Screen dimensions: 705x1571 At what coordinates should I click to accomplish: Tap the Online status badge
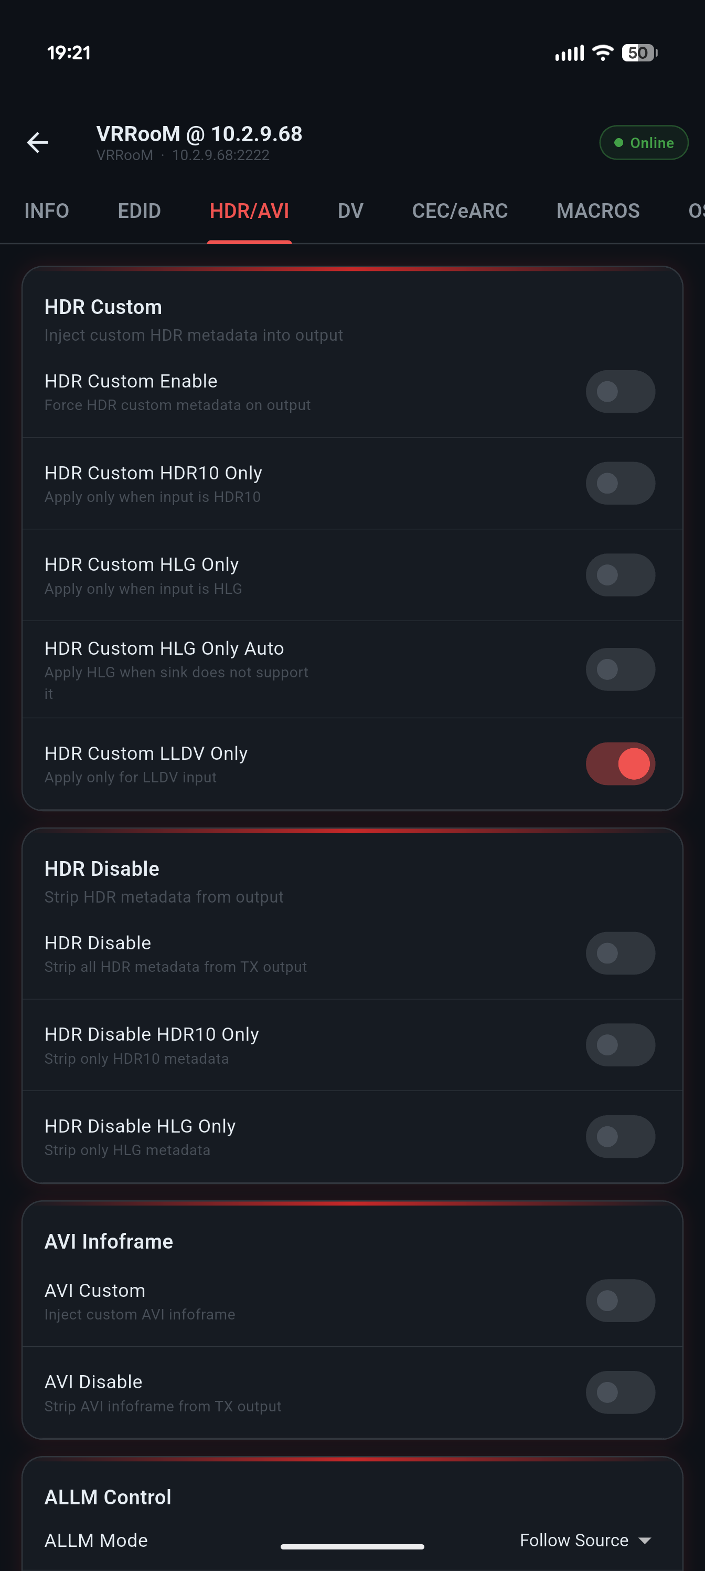(x=644, y=143)
